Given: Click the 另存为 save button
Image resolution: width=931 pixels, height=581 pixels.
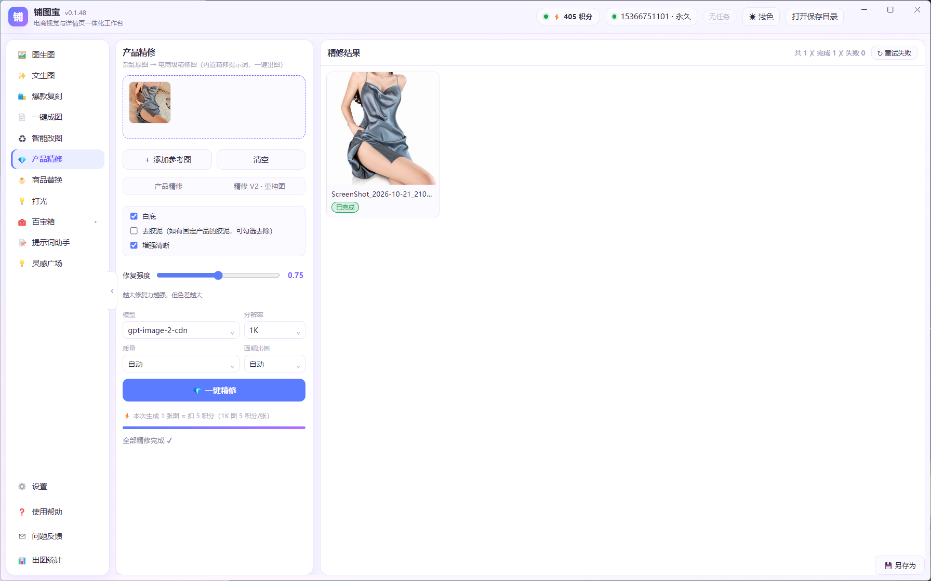Looking at the screenshot, I should pyautogui.click(x=900, y=565).
